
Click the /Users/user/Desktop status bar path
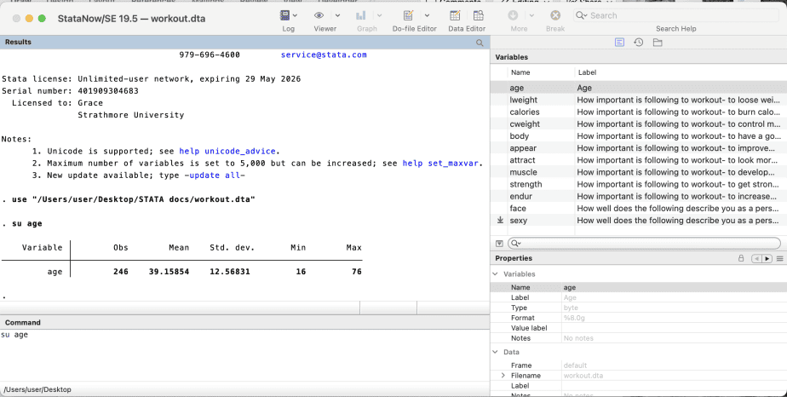[37, 389]
